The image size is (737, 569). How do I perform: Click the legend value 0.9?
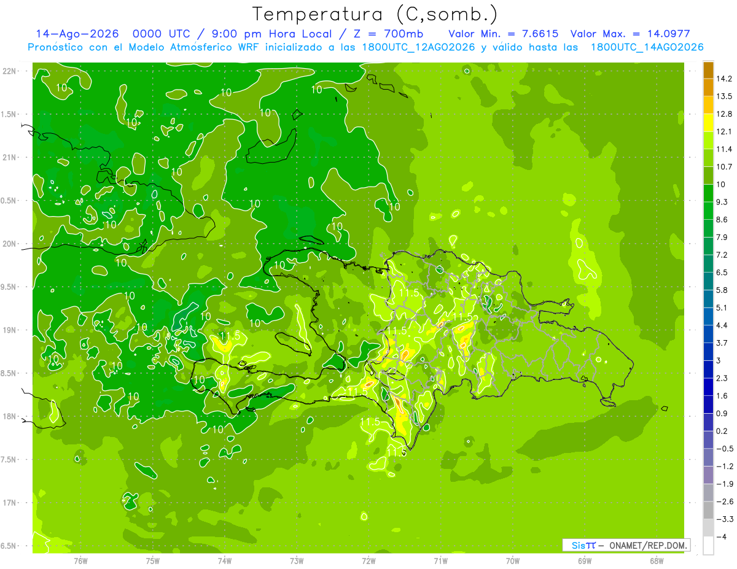722,413
